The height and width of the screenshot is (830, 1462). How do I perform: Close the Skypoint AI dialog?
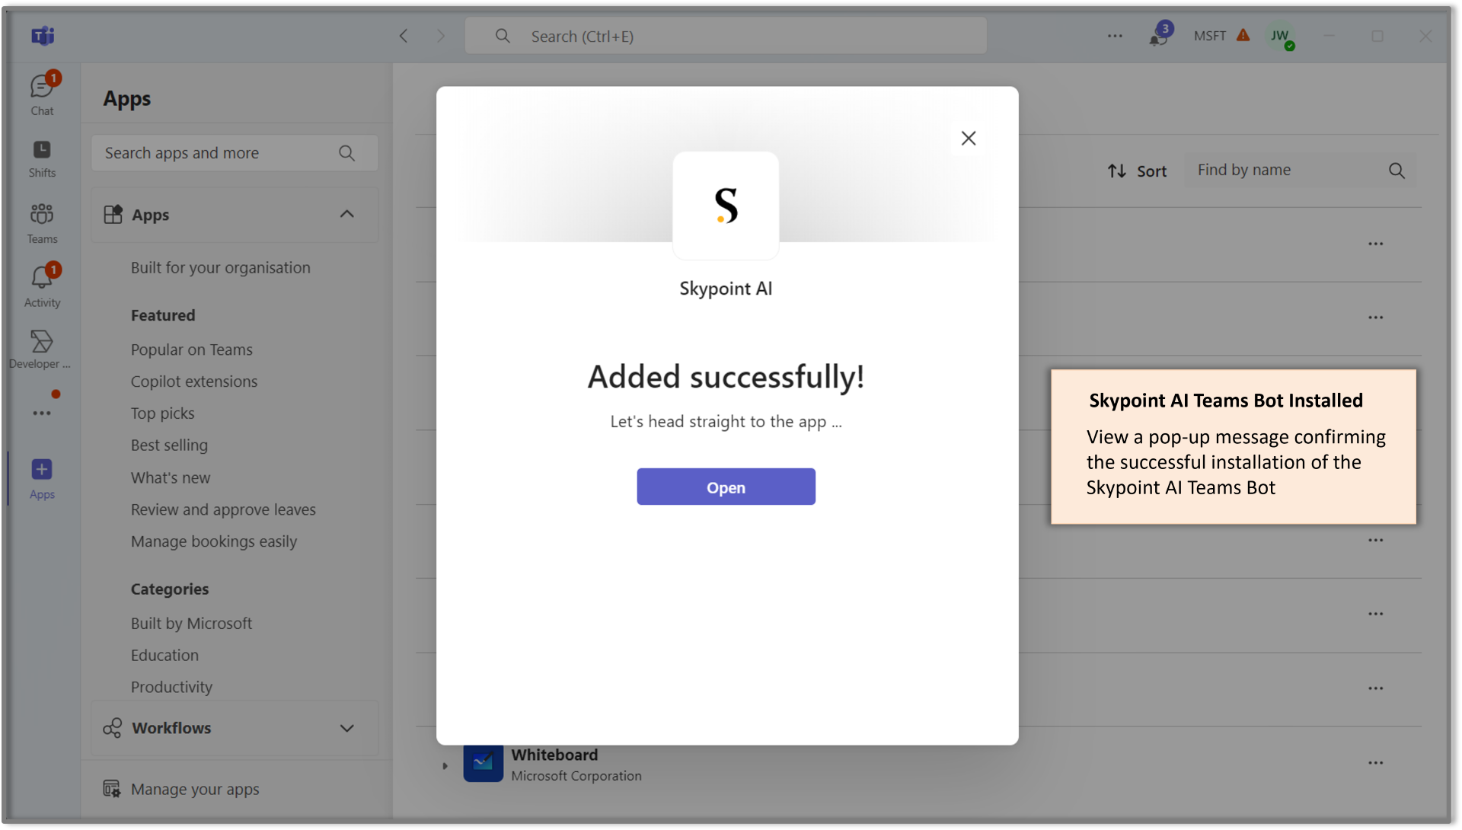click(x=967, y=138)
